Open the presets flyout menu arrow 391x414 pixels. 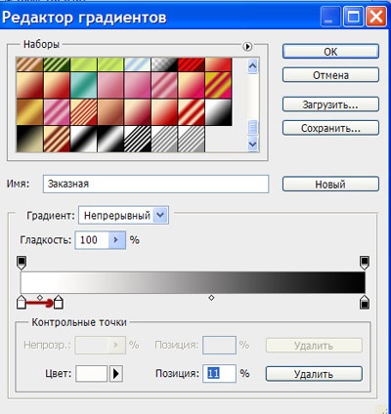[x=247, y=47]
